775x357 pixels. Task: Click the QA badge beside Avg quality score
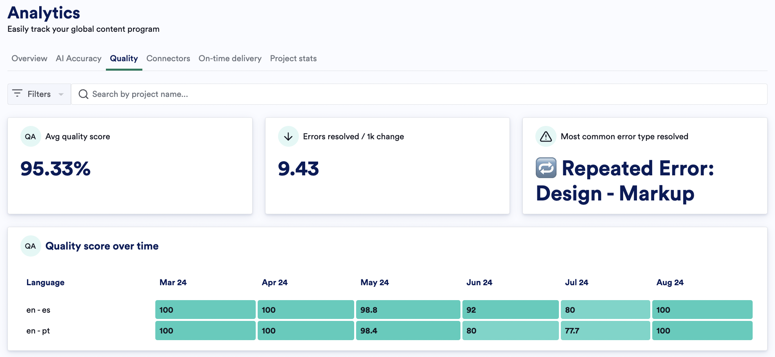pyautogui.click(x=31, y=137)
